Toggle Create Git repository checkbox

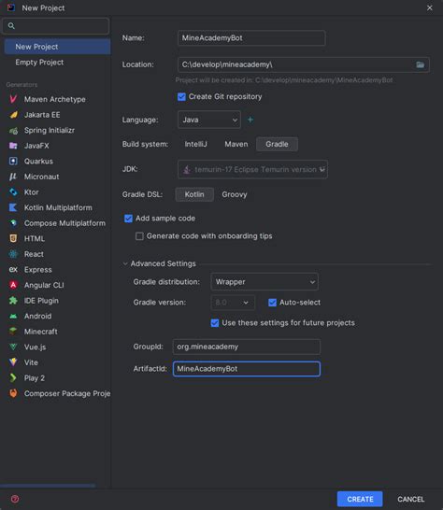click(181, 97)
